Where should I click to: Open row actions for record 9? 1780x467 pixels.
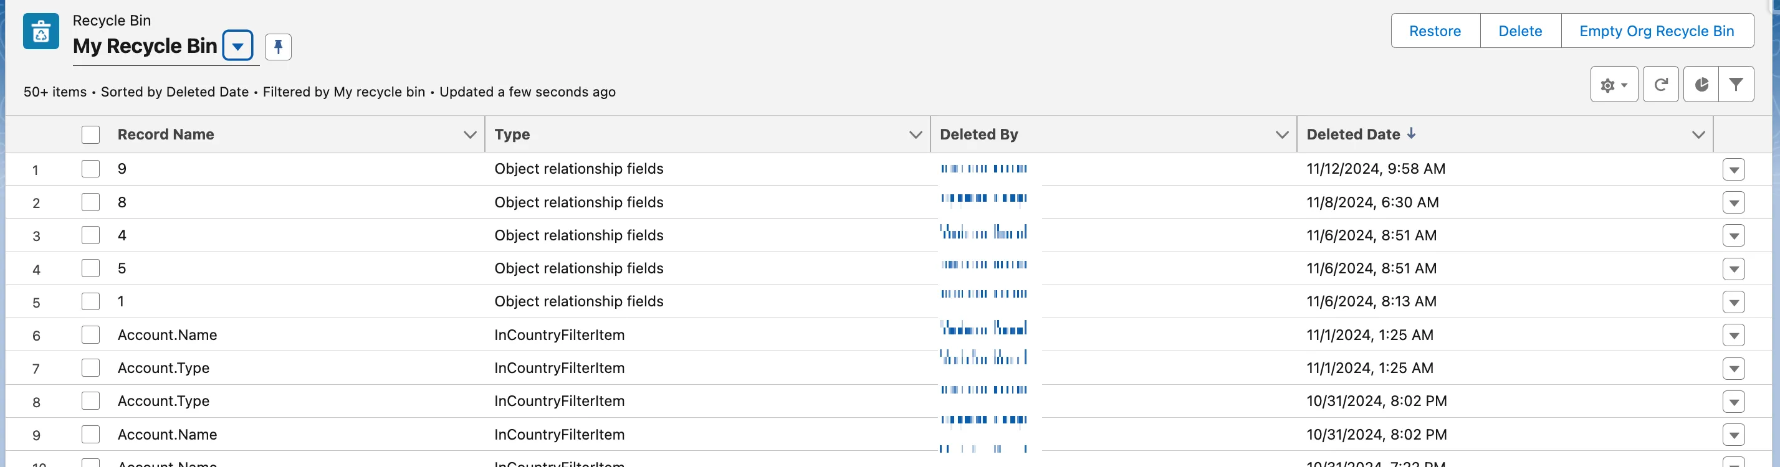[1733, 170]
